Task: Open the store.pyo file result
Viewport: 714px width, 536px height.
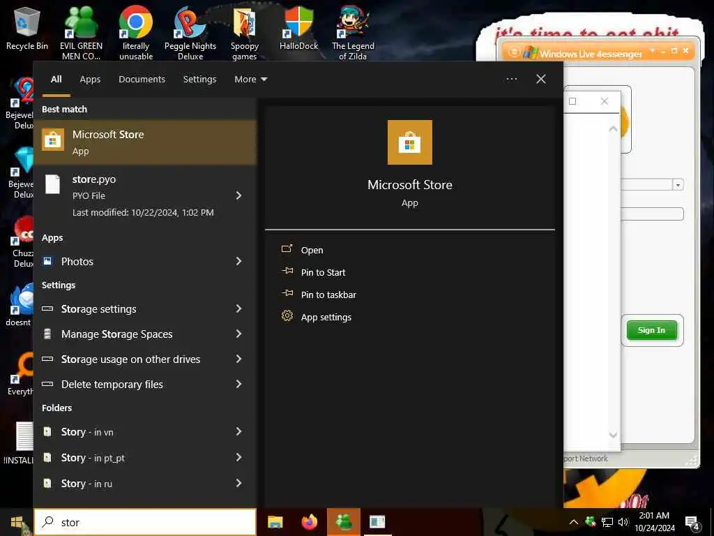Action: coord(145,195)
